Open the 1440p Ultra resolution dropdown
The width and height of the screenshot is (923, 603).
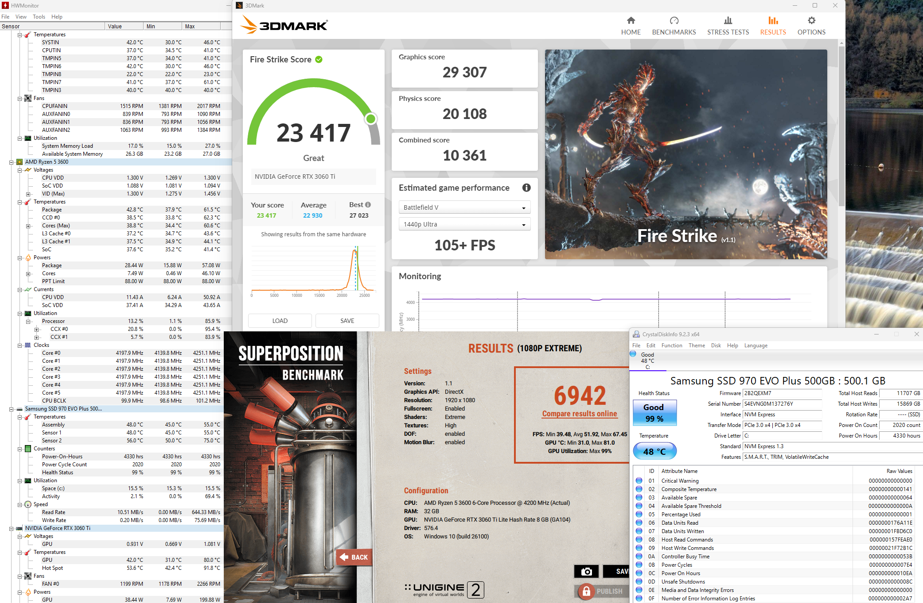click(464, 224)
